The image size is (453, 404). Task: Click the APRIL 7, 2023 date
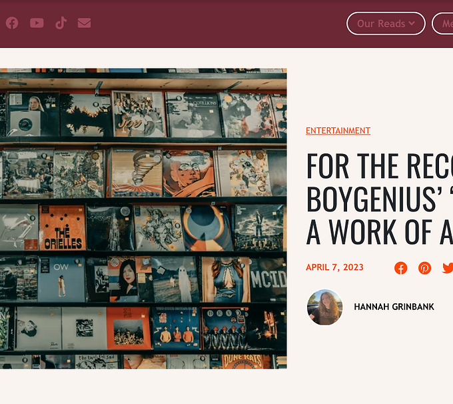[334, 267]
